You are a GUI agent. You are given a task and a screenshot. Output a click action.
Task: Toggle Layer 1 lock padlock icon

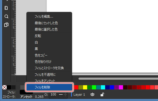tap(102, 95)
